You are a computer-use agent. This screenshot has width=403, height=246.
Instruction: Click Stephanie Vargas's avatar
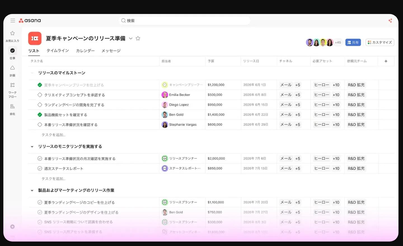pyautogui.click(x=165, y=125)
